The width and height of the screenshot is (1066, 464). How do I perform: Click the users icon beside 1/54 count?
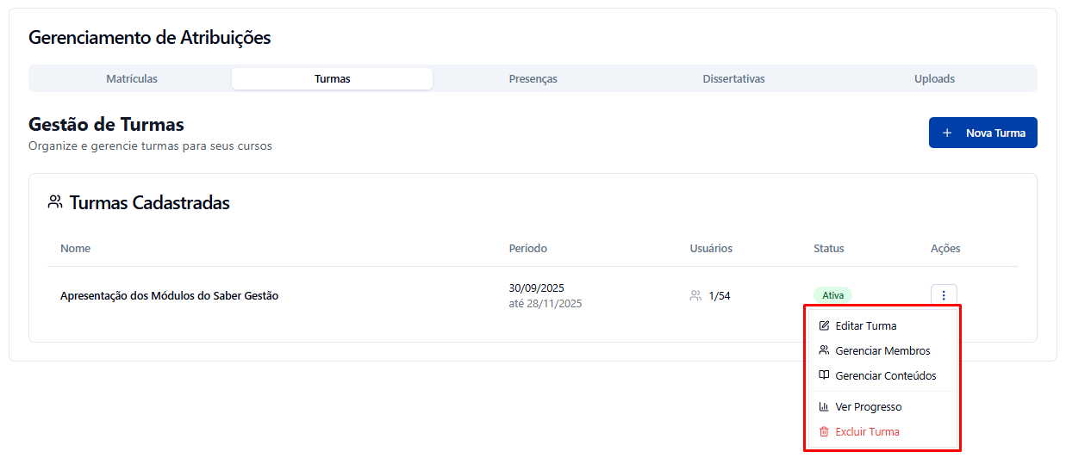695,295
